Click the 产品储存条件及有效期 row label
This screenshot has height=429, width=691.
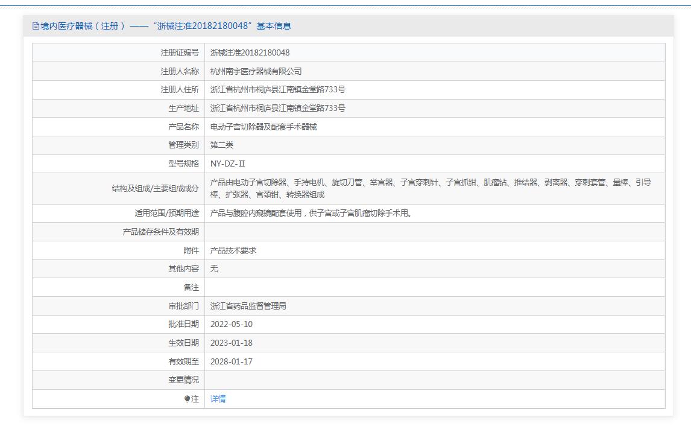160,232
